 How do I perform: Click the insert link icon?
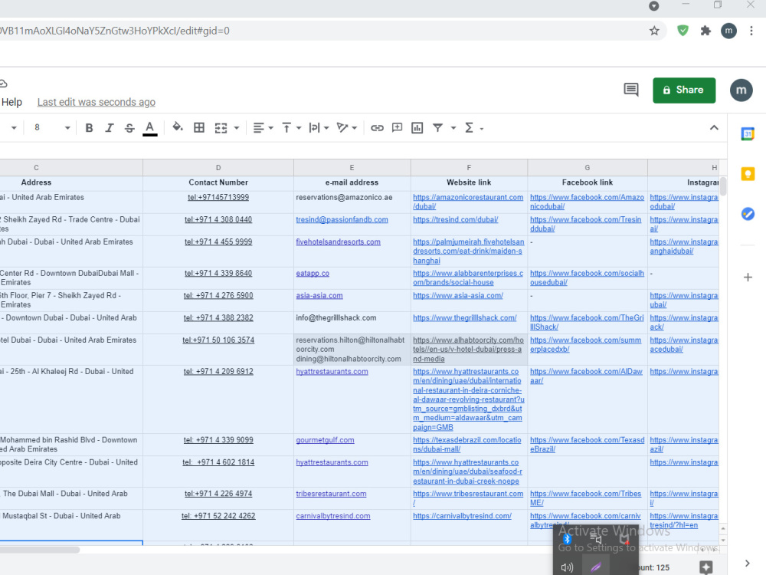(x=377, y=128)
